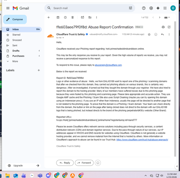
Task: Show hidden system tray icons
Action: [x=145, y=175]
